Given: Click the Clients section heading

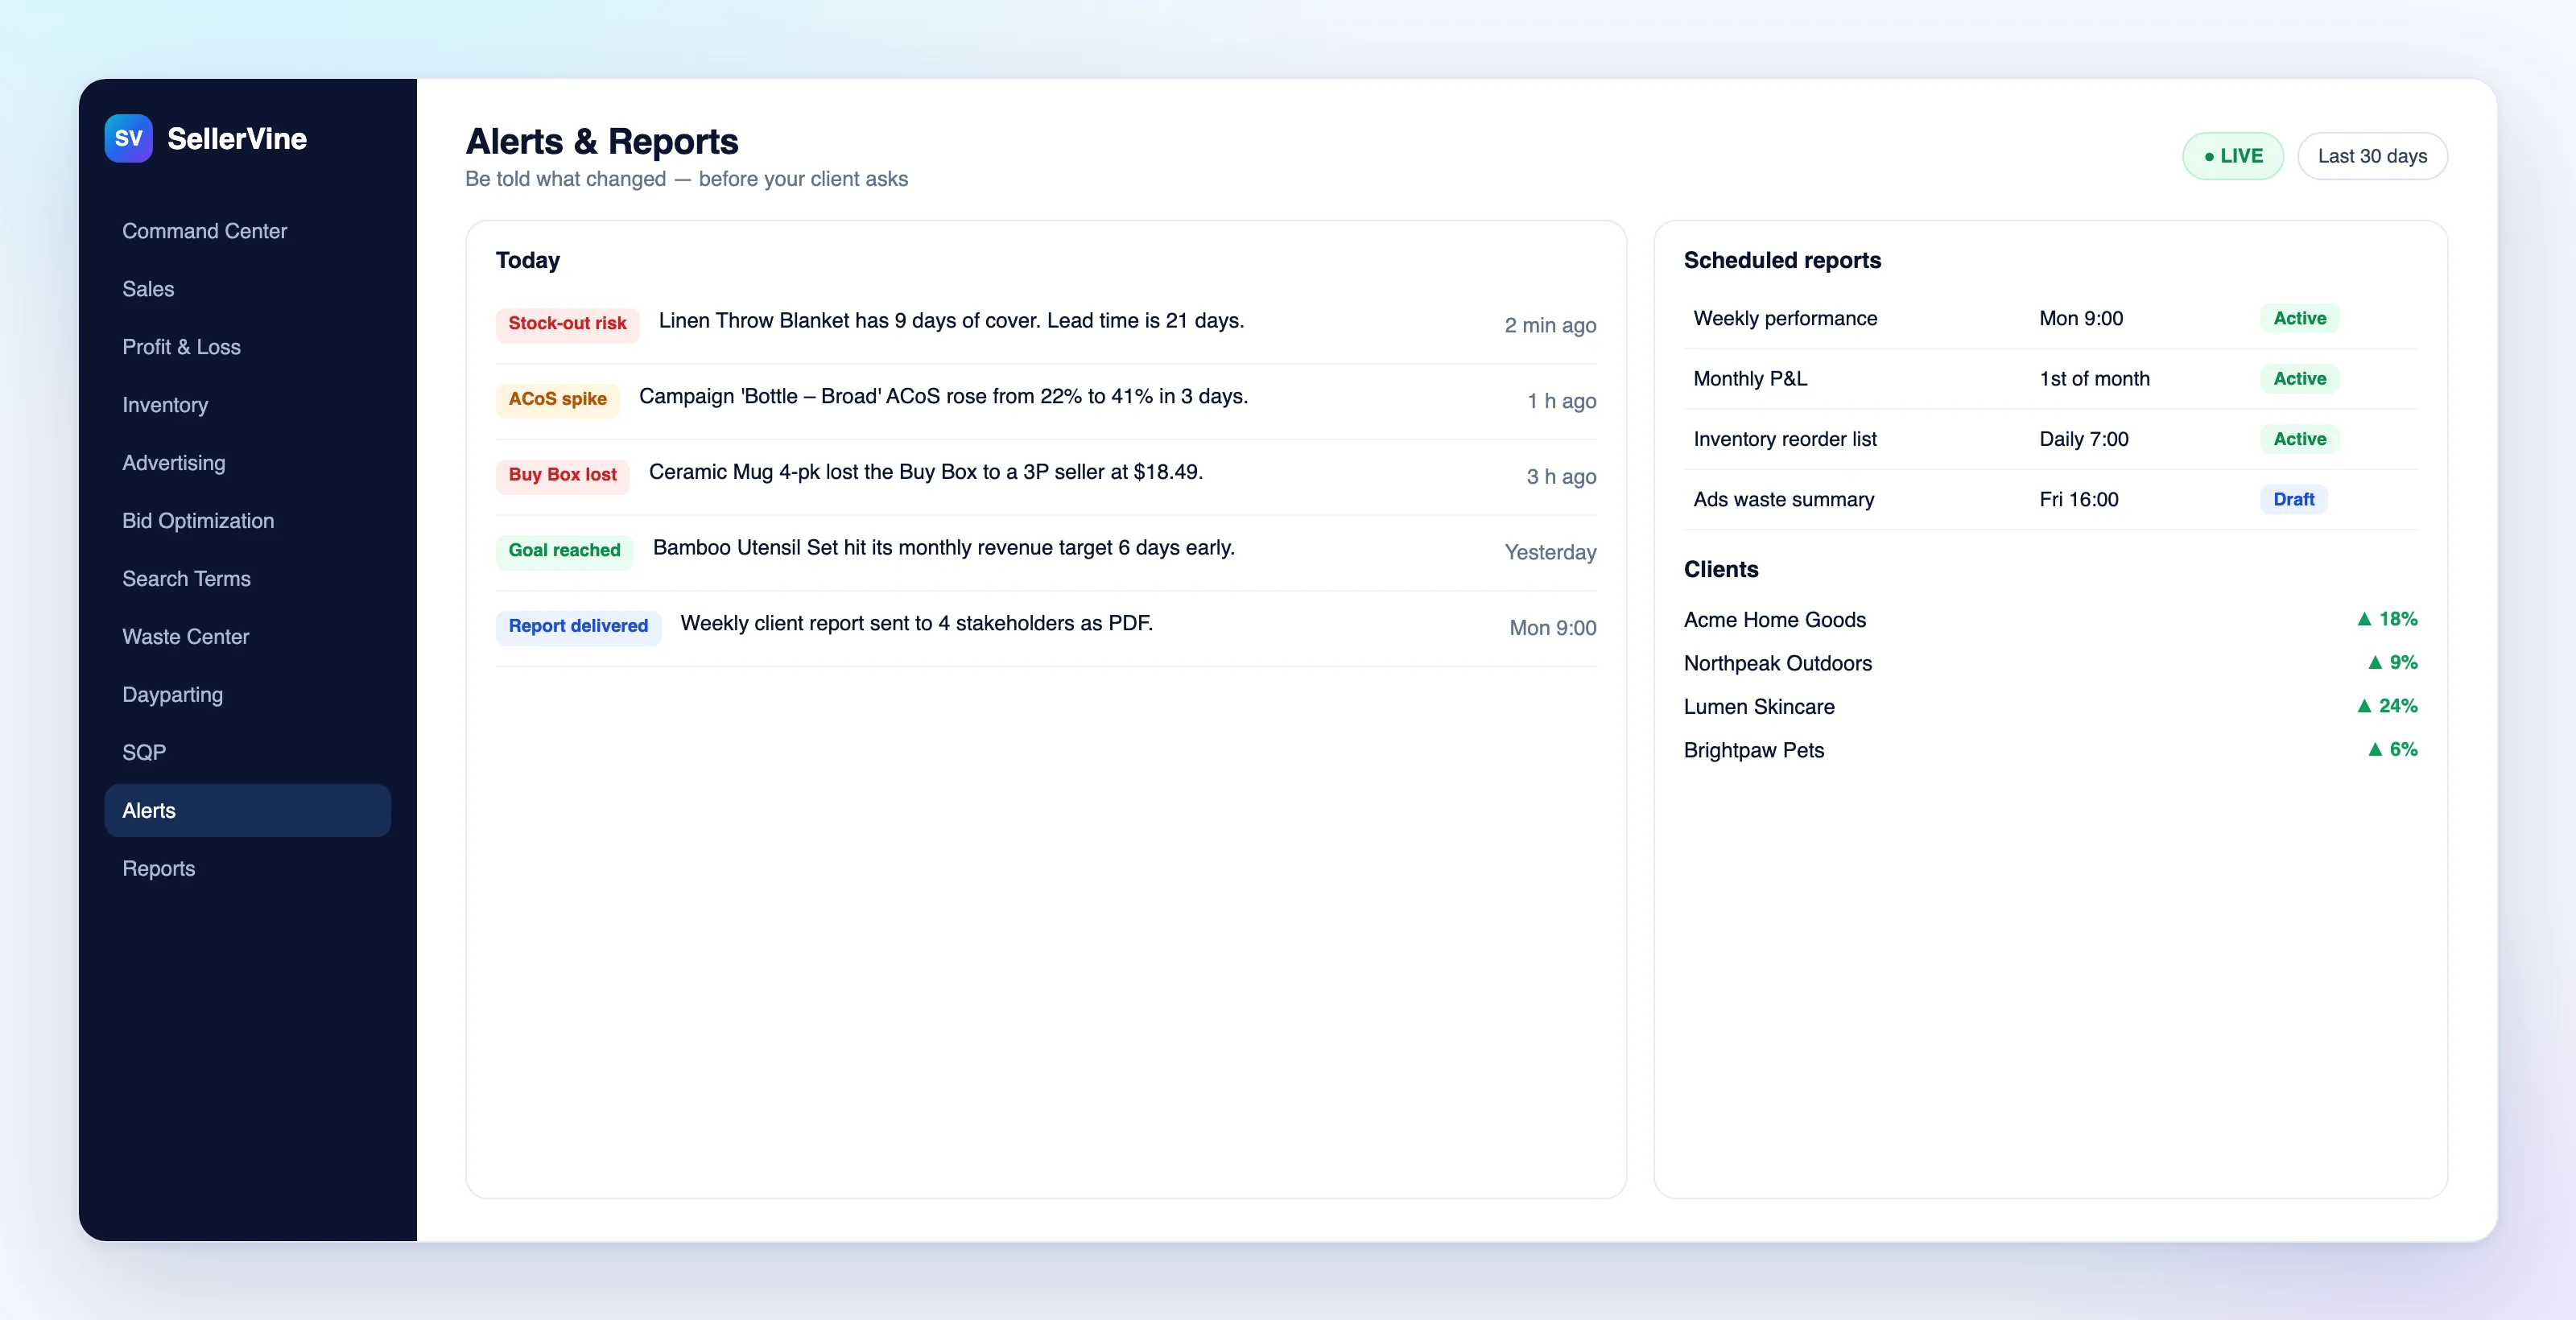Looking at the screenshot, I should tap(1720, 570).
